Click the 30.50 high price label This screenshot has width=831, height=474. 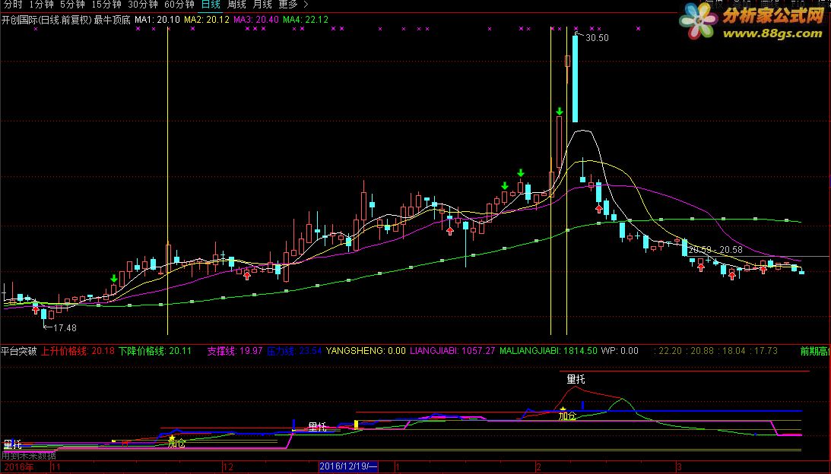[x=598, y=38]
